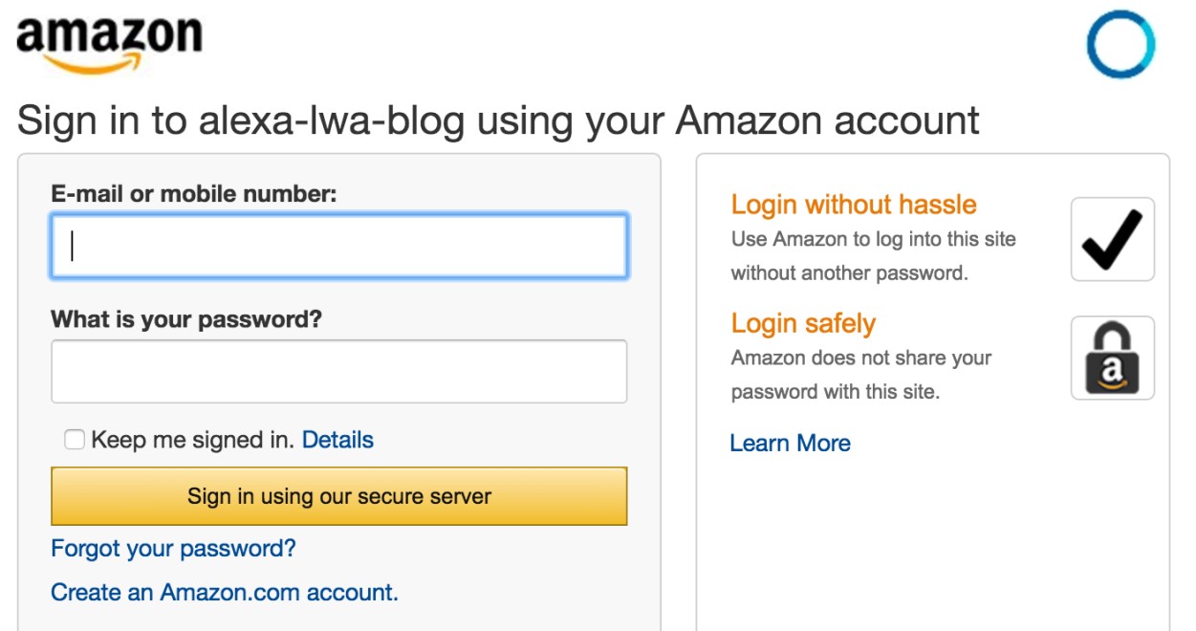Click the Sign in to alexa-lwa-blog page heading
This screenshot has width=1196, height=631.
click(498, 121)
